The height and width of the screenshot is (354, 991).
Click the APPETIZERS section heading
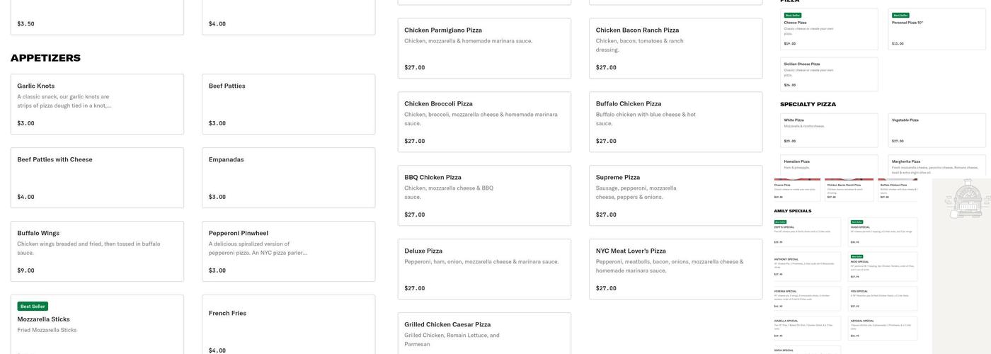click(45, 58)
